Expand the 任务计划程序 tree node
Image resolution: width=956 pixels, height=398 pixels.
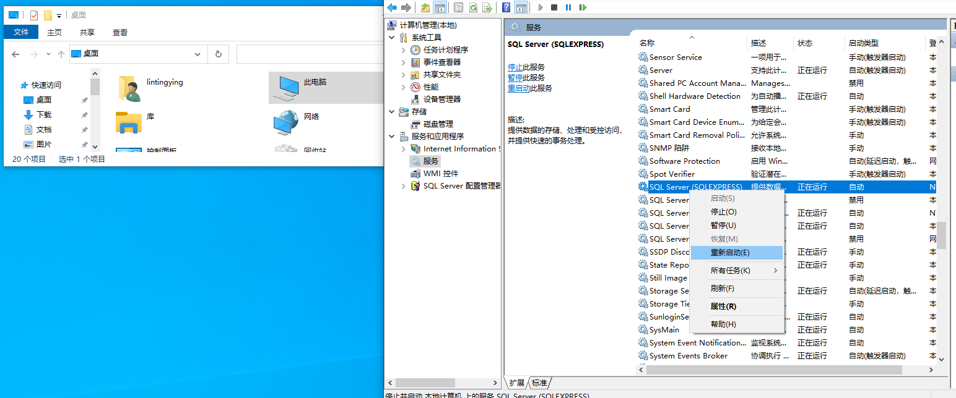[404, 50]
